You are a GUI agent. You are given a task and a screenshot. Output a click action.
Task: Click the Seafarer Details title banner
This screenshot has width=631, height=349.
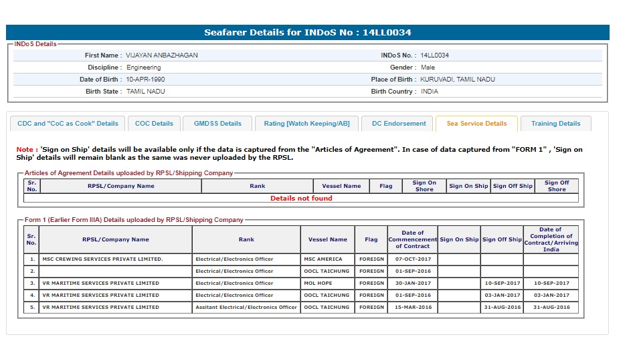(x=308, y=32)
